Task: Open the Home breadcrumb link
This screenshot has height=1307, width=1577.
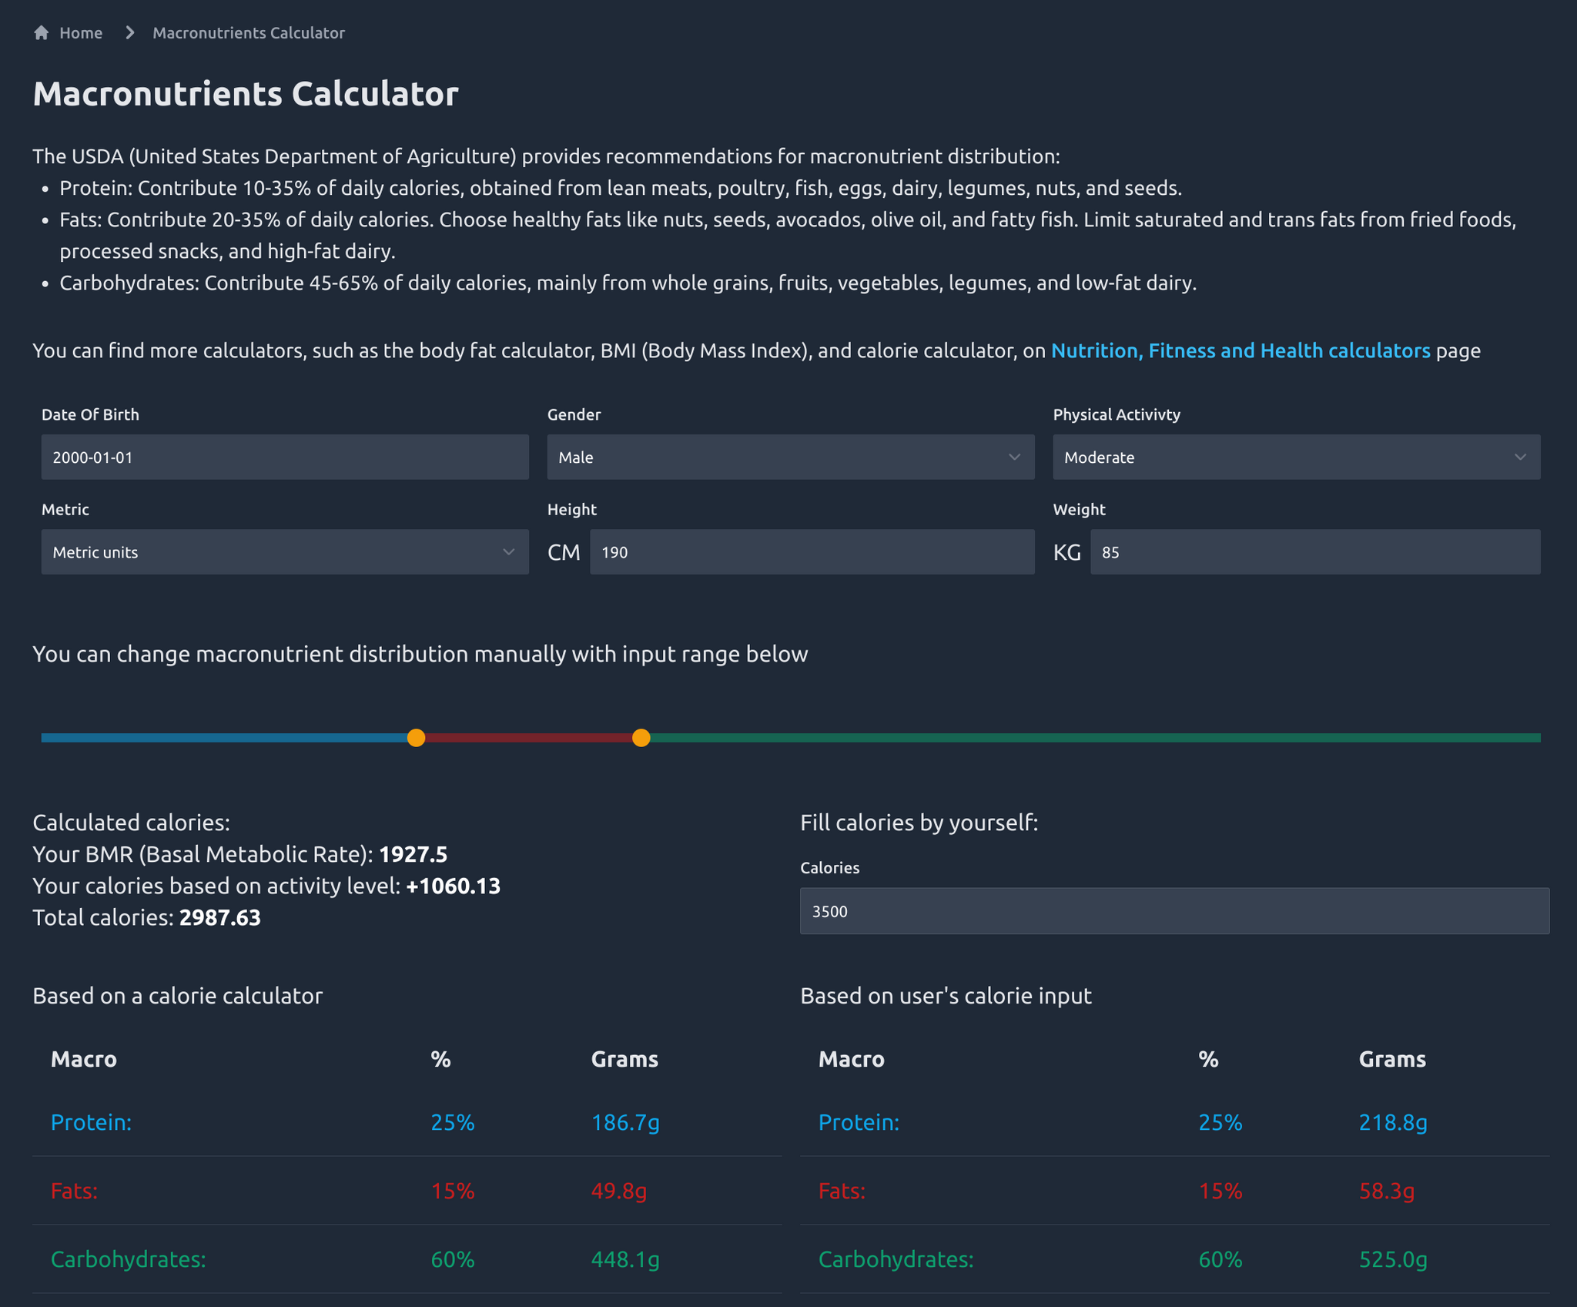Action: point(81,32)
